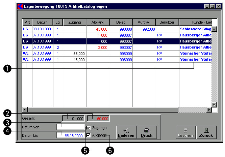Click the red Abgang value 45,000

pos(102,29)
